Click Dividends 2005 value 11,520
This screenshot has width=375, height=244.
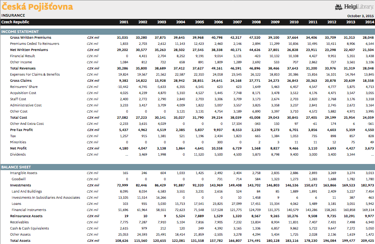pos(199,155)
